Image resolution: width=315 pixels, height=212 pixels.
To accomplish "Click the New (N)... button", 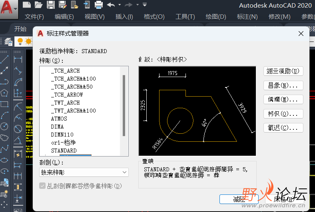I will [283, 85].
